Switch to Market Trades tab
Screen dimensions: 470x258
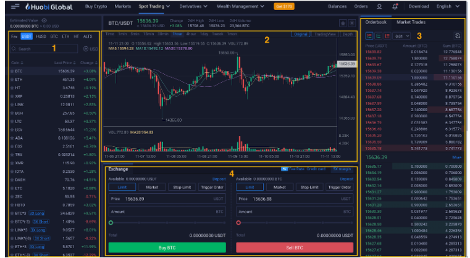point(411,22)
